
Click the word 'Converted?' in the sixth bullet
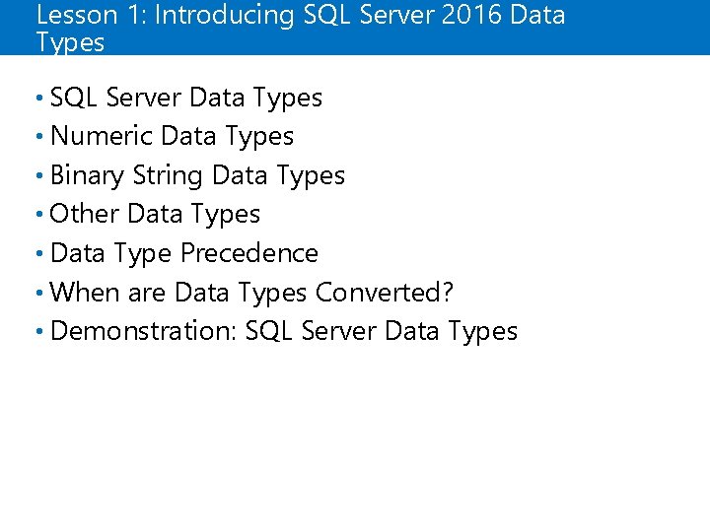[x=384, y=292]
